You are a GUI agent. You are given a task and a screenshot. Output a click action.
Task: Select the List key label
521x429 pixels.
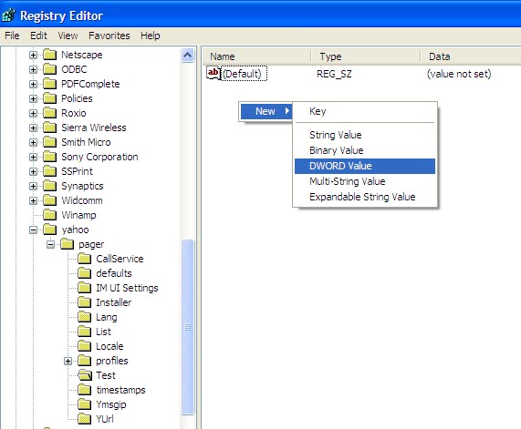pyautogui.click(x=103, y=332)
